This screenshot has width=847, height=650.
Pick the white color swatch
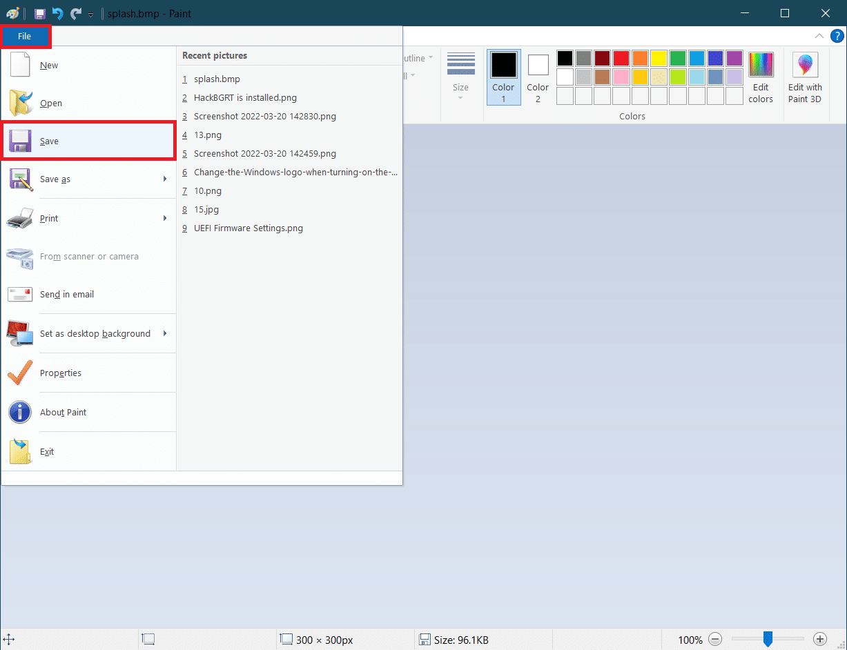tap(565, 77)
